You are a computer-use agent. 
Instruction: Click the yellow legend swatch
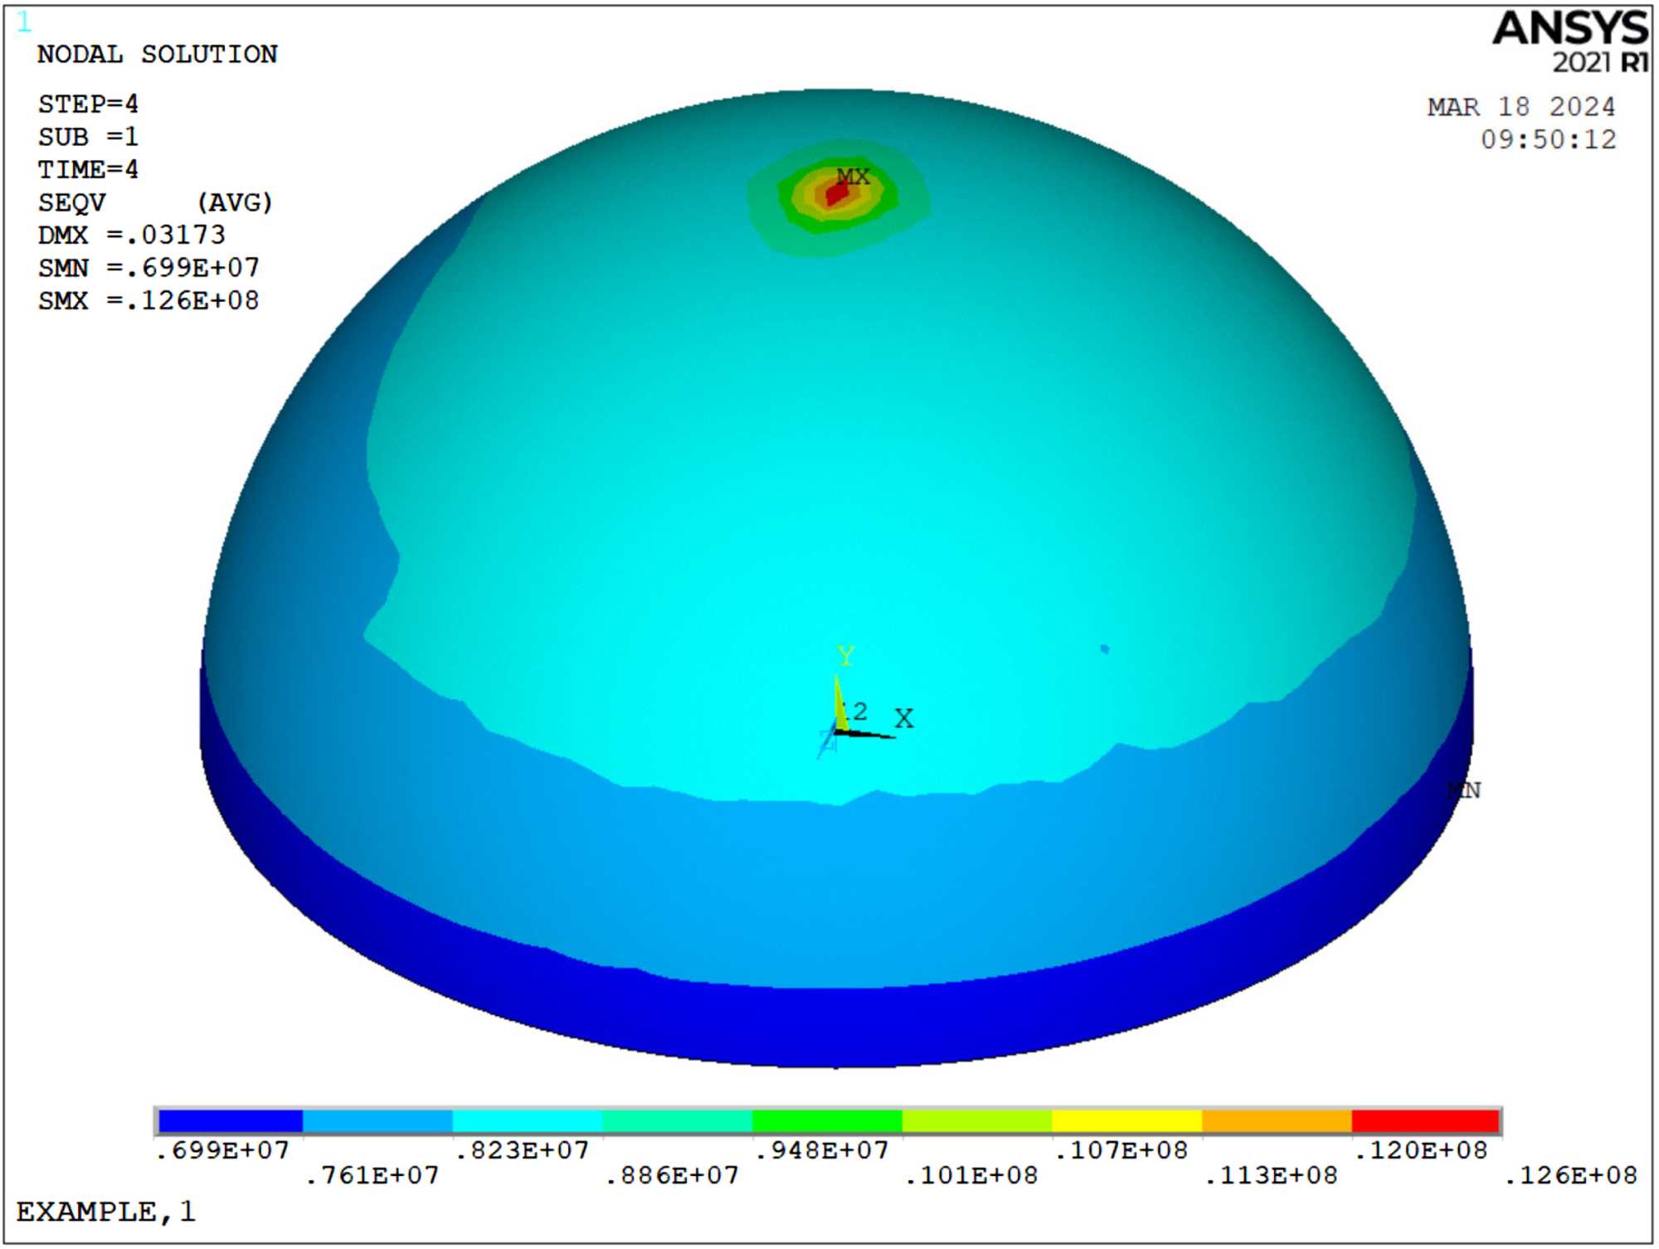(x=1126, y=1121)
